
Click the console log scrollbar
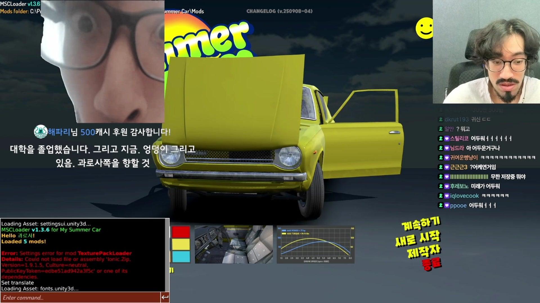[x=167, y=255]
